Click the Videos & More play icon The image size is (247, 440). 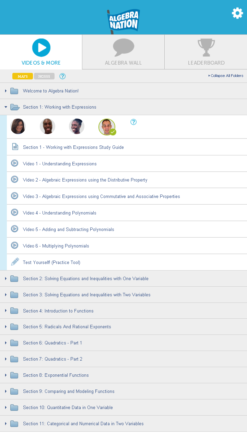41,47
